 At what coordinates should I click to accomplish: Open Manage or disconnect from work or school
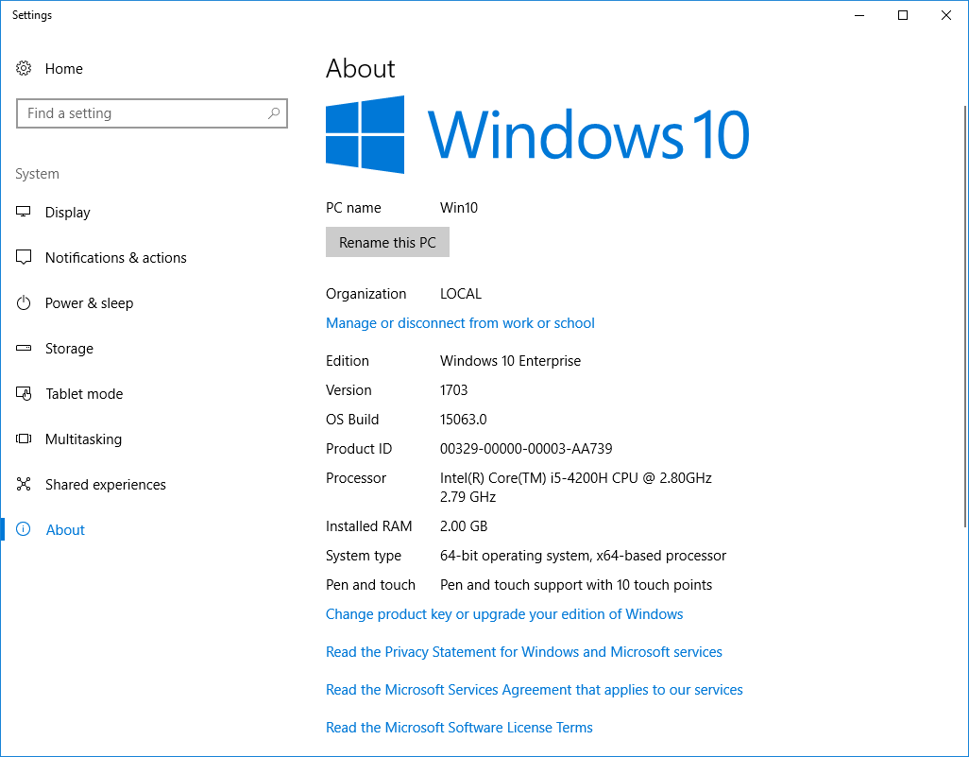pyautogui.click(x=460, y=323)
